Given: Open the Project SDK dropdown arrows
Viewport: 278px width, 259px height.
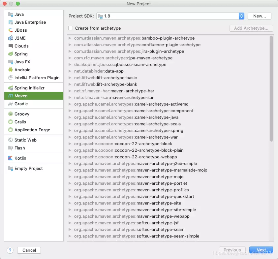Looking at the screenshot, I should [241, 16].
